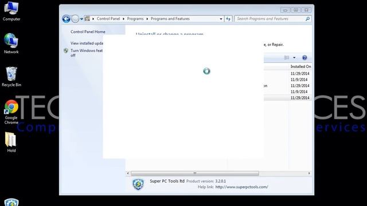The image size is (367, 206).
Task: Go to Control Panel breadcrumb
Action: coord(108,19)
